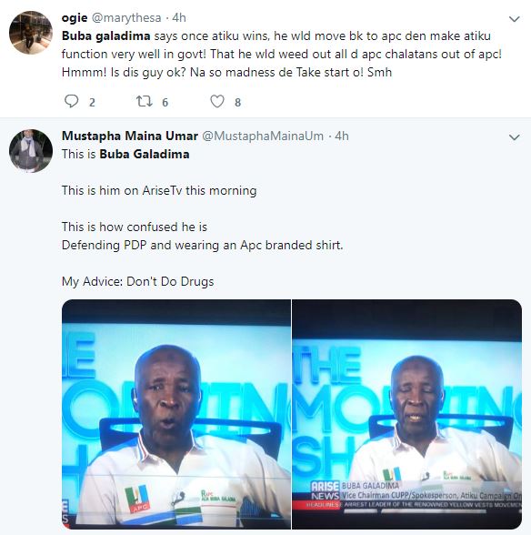
Task: Open 4h timestamp on Mustapha's tweet
Action: pos(342,136)
